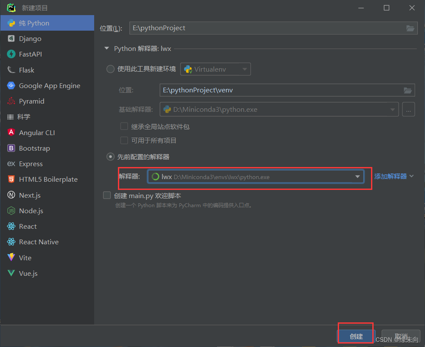This screenshot has height=347, width=425.
Task: Choose the Vue.js project type
Action: pyautogui.click(x=47, y=273)
